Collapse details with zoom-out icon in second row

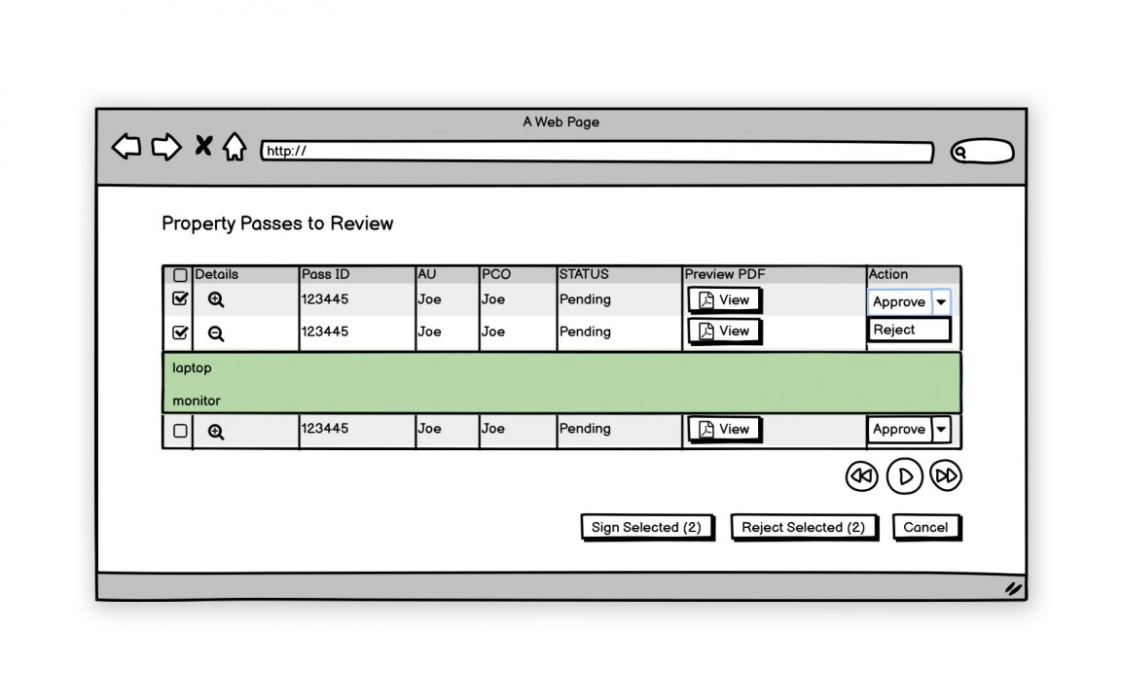pos(216,333)
